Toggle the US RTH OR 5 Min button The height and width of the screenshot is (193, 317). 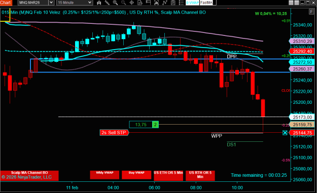click(x=200, y=175)
